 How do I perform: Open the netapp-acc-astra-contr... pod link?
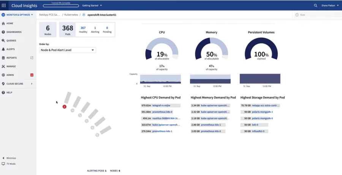(x=266, y=105)
